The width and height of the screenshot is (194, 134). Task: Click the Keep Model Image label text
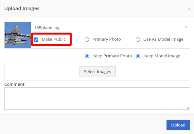tap(162, 56)
